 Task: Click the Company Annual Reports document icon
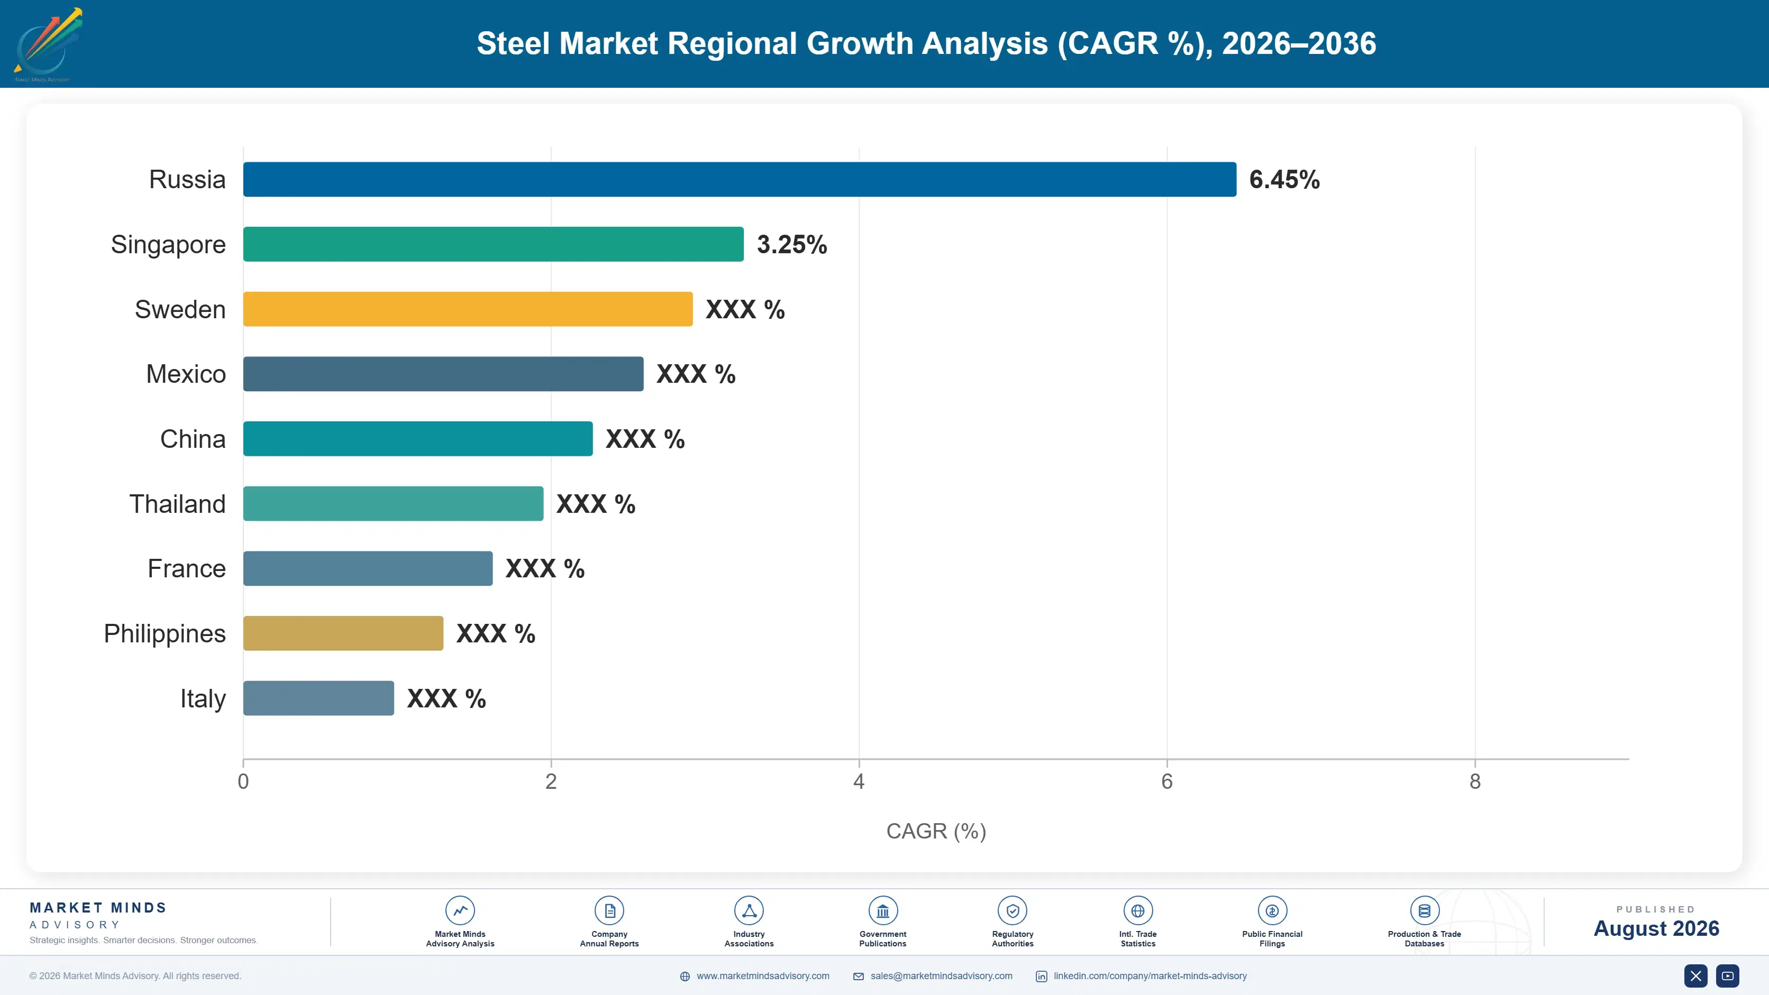[609, 910]
